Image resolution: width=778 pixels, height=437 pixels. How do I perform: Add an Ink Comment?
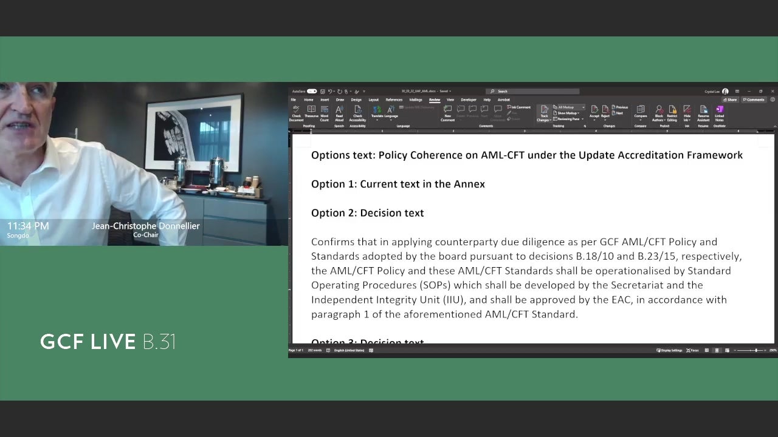(x=518, y=107)
